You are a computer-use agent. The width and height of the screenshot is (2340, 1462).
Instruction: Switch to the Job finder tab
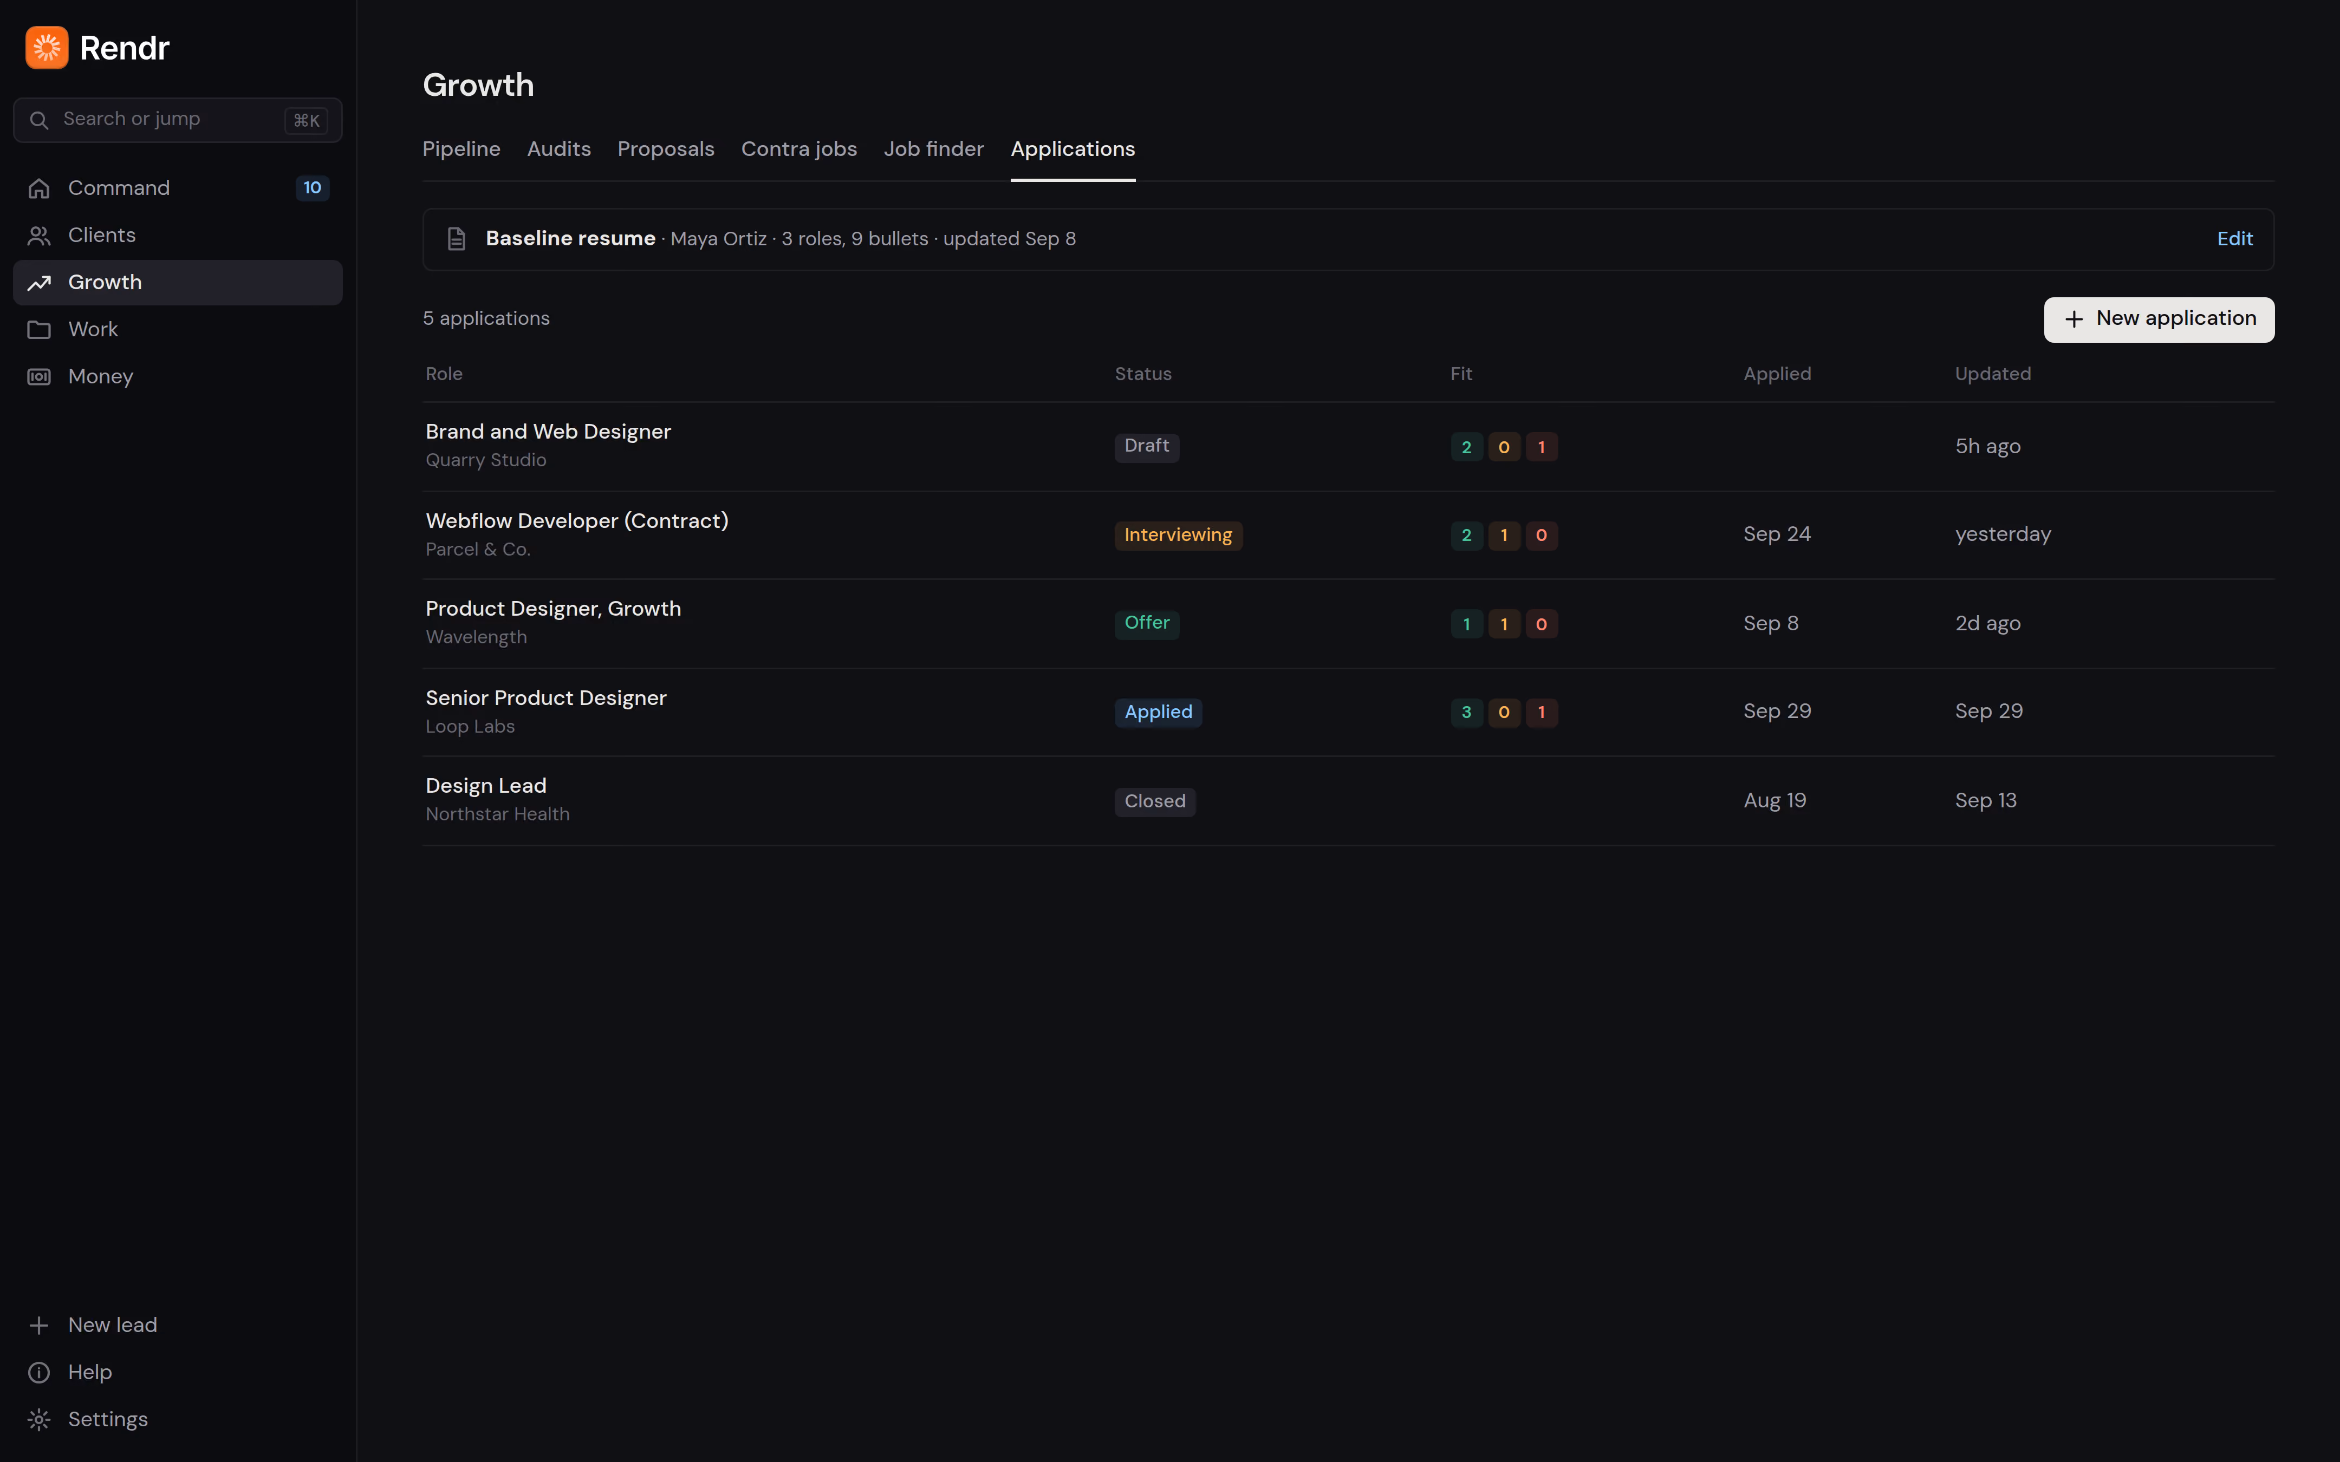[933, 149]
